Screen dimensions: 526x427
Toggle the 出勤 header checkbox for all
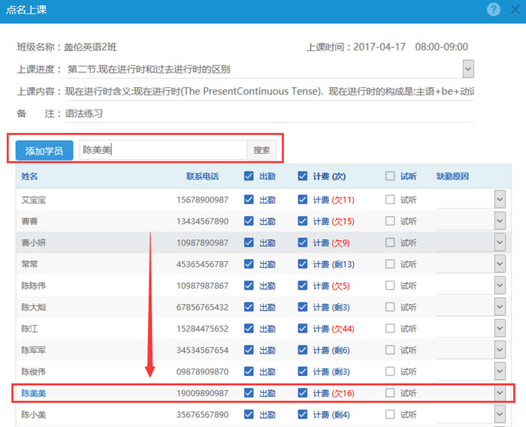point(249,176)
